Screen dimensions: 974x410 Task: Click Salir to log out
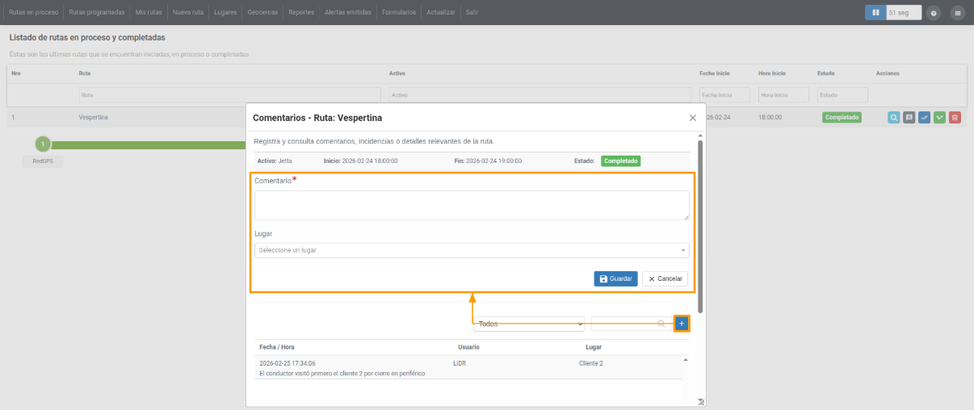coord(472,12)
